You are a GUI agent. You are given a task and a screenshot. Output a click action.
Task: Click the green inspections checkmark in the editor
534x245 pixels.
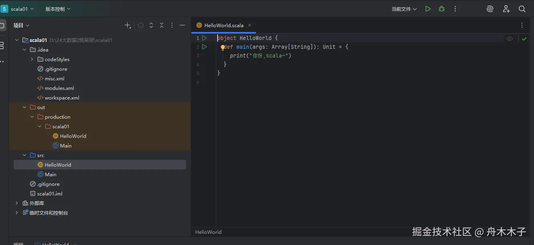(524, 39)
